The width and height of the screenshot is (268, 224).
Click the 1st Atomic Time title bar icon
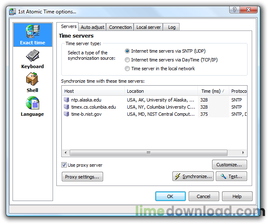tap(13, 11)
